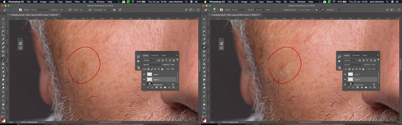
Task: Select Layer 2 thumbnail in right Layers panel
Action: 350,74
